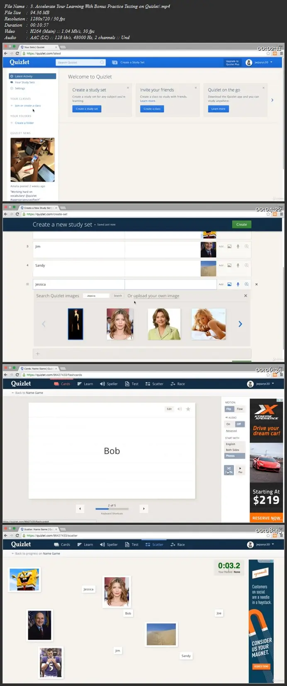Click the microphone icon in the Sandy row
Viewport: 287px width, 686px height.
pos(238,265)
